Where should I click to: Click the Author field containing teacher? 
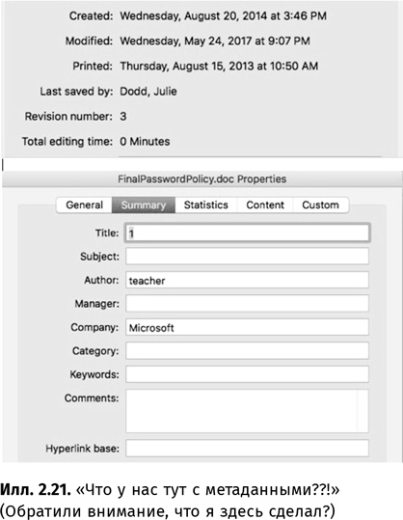pos(247,280)
